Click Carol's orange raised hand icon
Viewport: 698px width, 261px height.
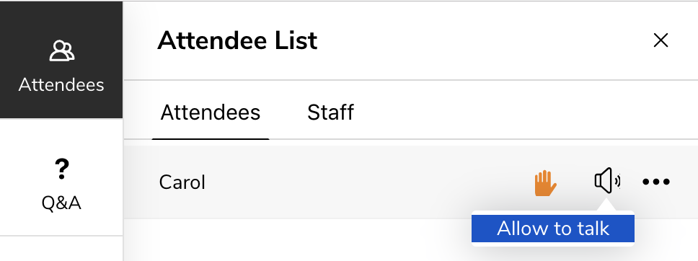coord(545,183)
